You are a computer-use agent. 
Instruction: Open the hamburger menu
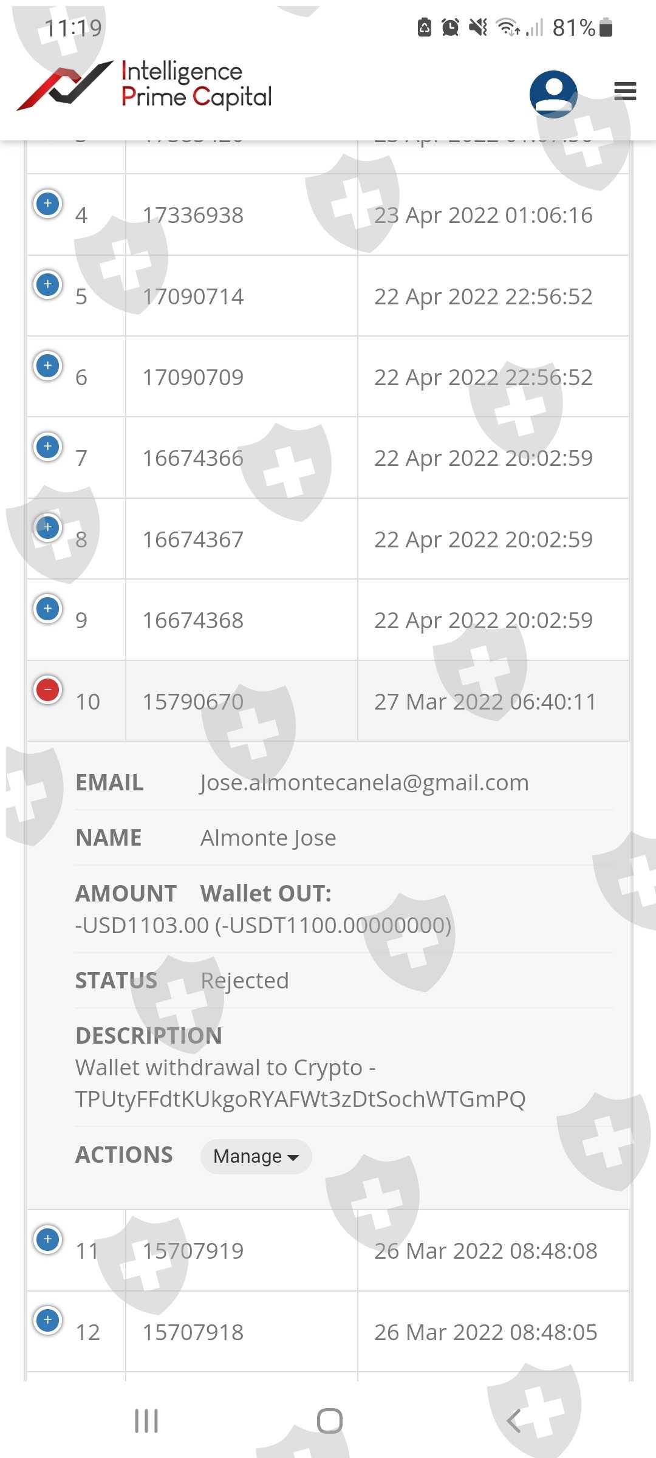pyautogui.click(x=625, y=91)
